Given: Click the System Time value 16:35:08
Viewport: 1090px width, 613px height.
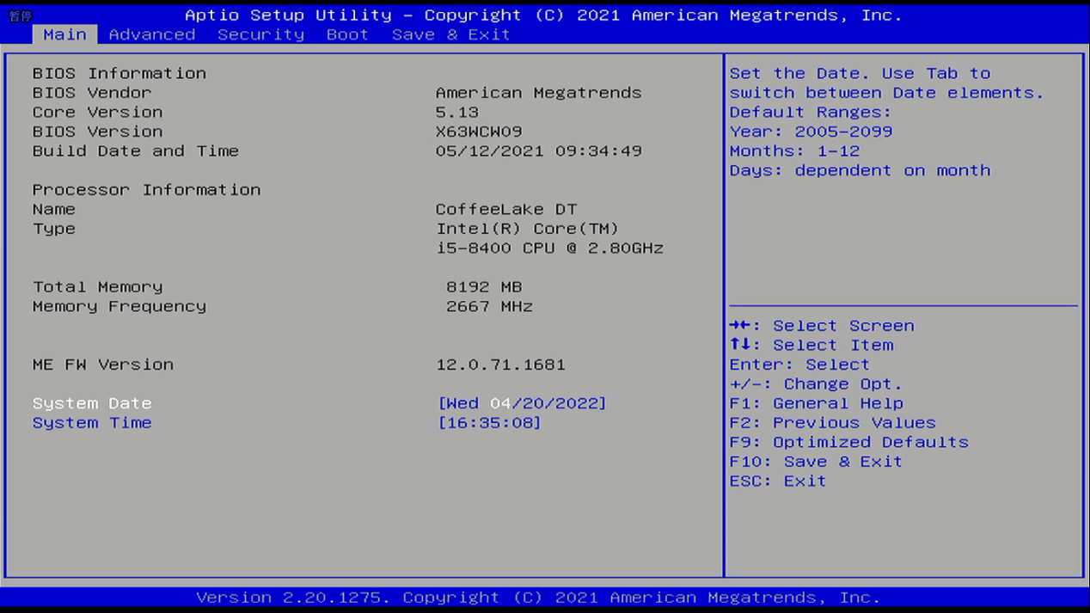Looking at the screenshot, I should coord(489,423).
